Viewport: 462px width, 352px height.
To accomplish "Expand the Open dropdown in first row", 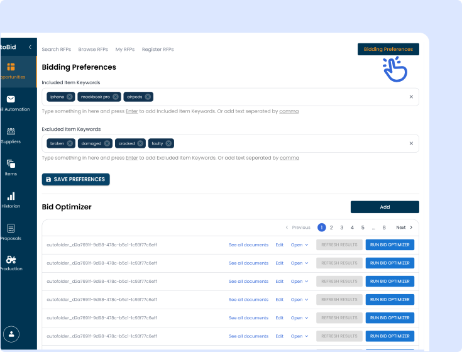I will (x=299, y=245).
